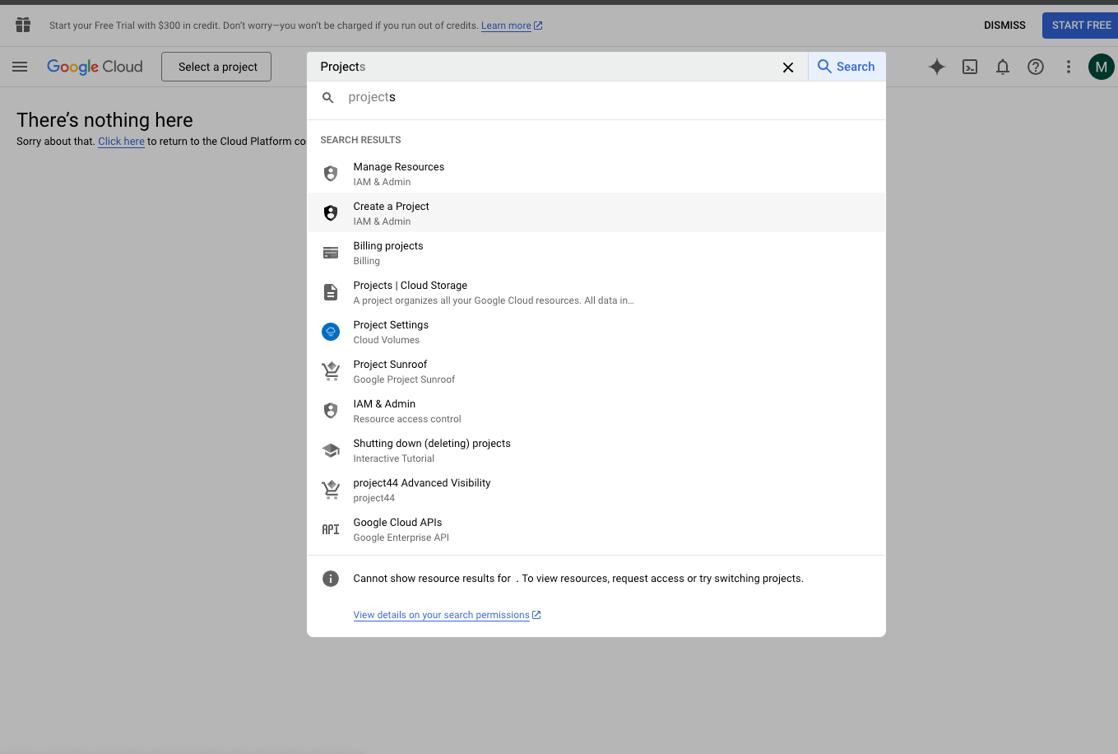Open the help question mark icon

[1036, 67]
